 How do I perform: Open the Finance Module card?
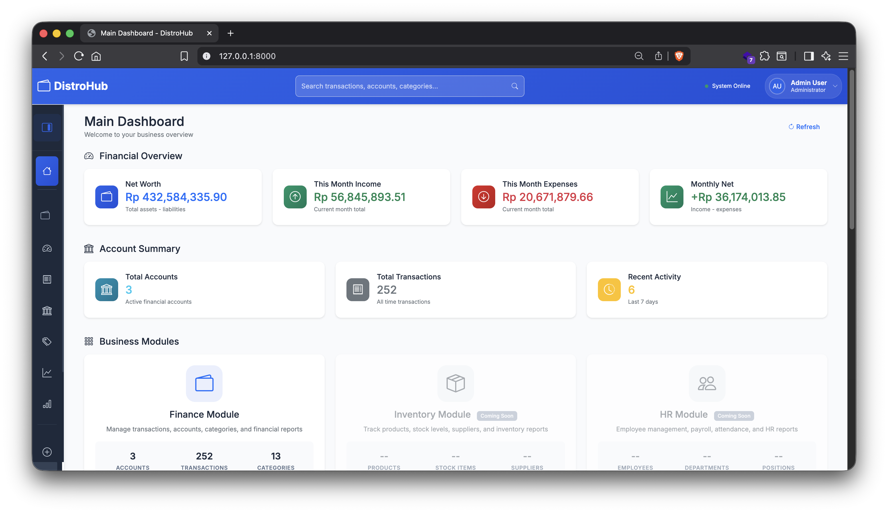tap(204, 398)
